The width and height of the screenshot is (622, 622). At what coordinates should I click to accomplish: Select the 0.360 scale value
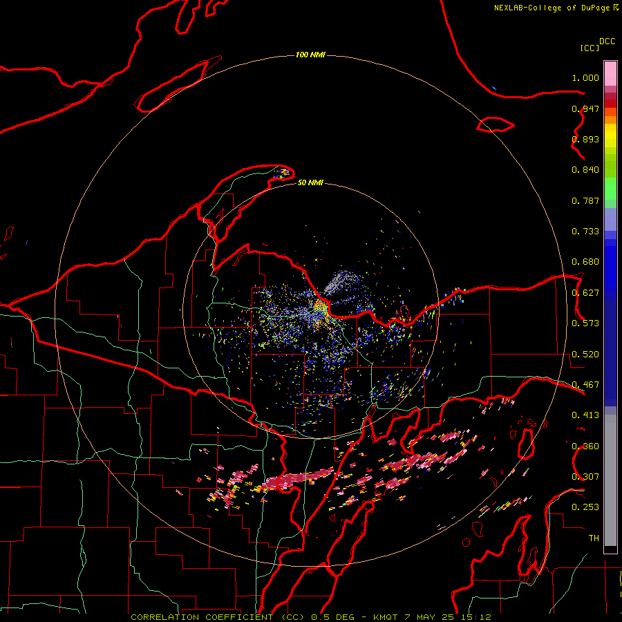coord(585,446)
